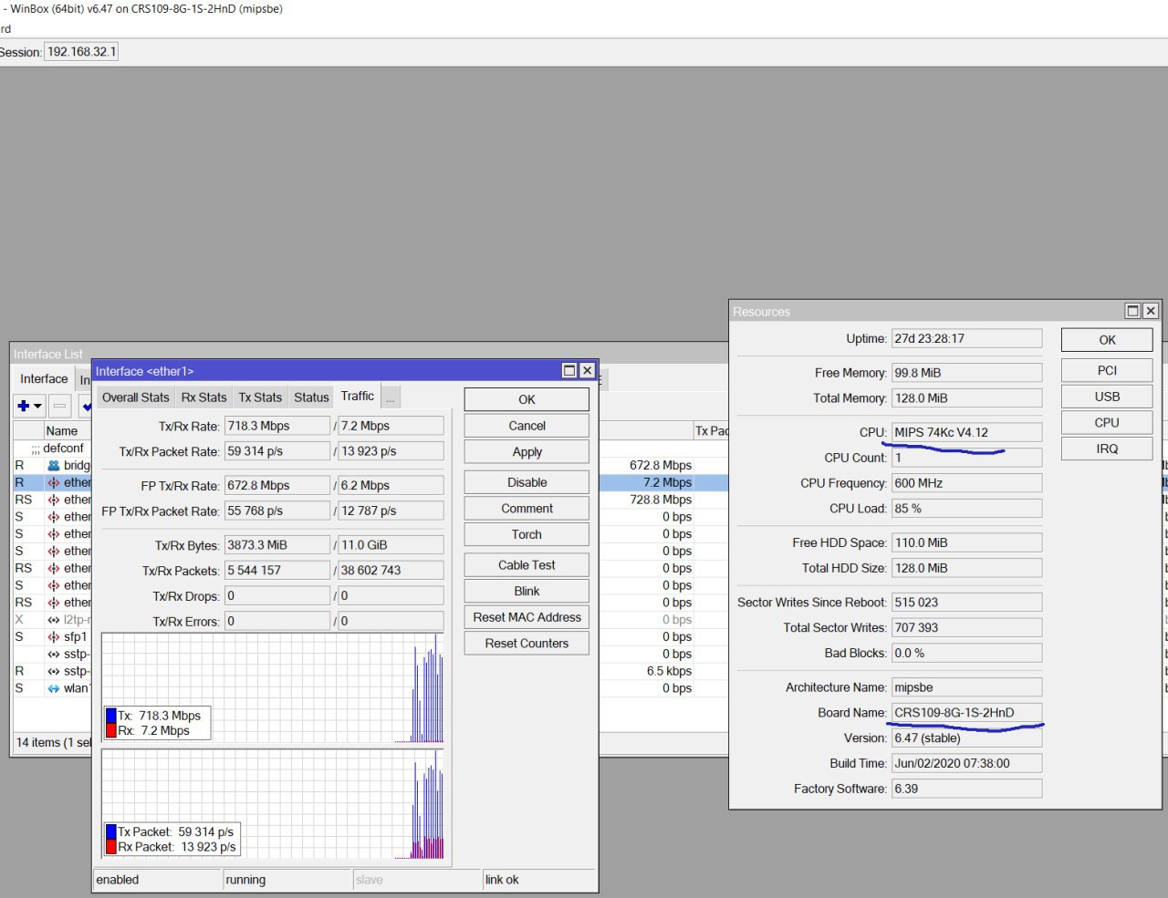Click the Uptime field 27d 23:28:17
Screen dimensions: 1168x898
tap(967, 338)
